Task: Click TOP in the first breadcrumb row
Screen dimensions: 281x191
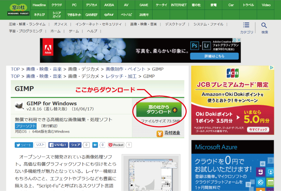Action: (x=15, y=69)
